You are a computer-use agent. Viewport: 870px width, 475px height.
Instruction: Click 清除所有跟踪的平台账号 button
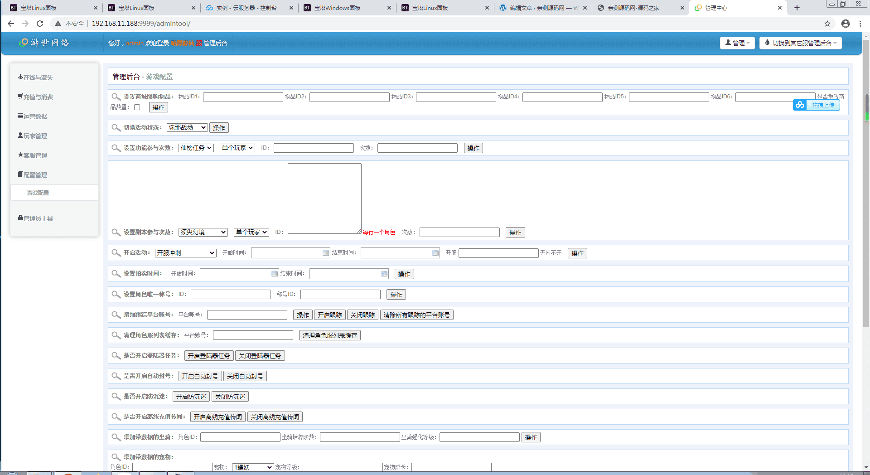pos(417,315)
